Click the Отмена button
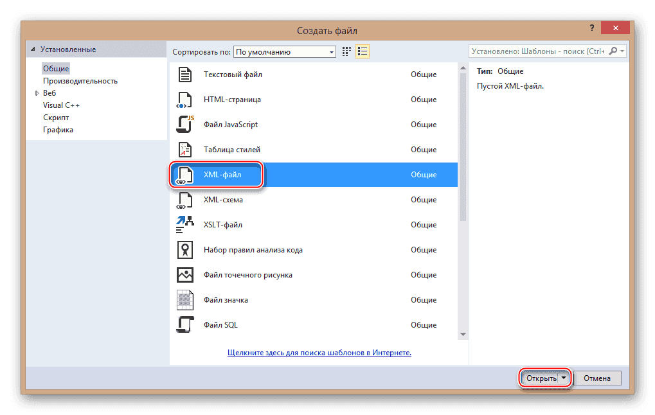The width and height of the screenshot is (655, 415). tap(597, 378)
